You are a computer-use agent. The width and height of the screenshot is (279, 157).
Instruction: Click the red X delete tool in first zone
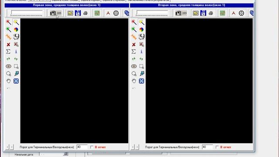[x=8, y=44]
